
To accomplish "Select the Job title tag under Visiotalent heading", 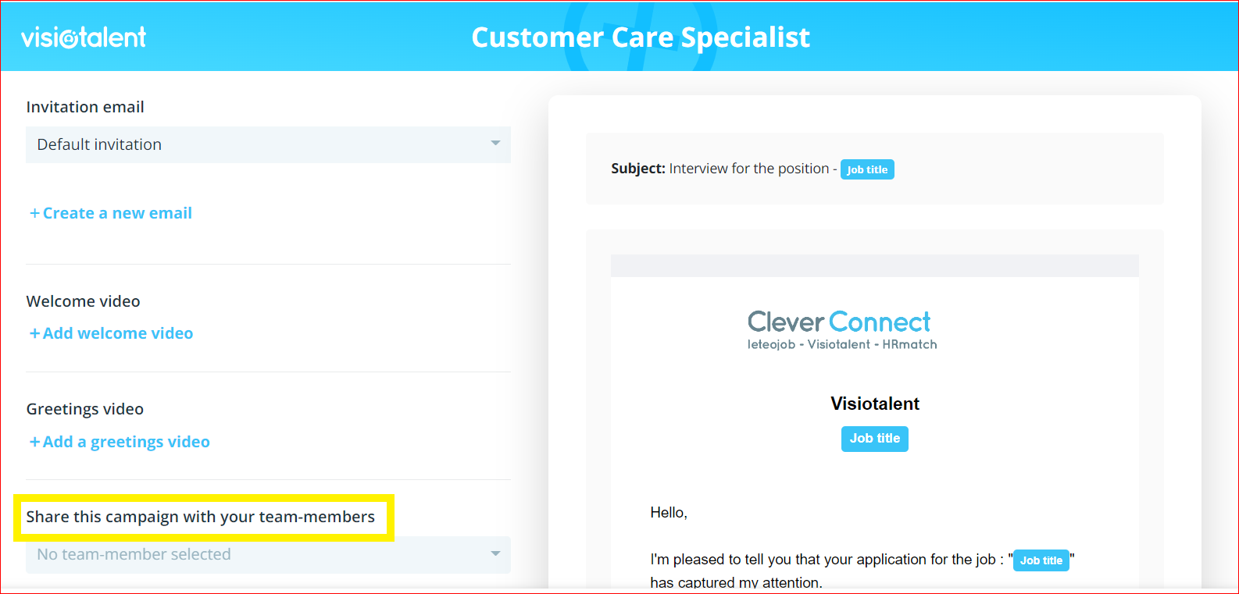I will (874, 439).
